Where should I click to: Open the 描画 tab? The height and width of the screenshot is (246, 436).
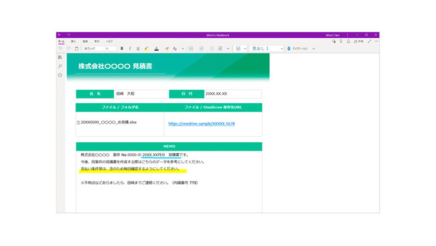[85, 41]
